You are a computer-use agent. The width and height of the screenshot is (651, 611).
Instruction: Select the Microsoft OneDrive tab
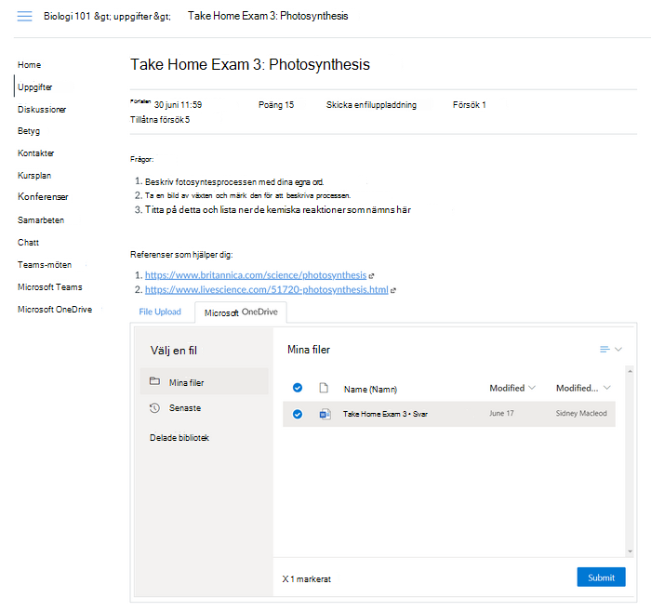click(241, 312)
